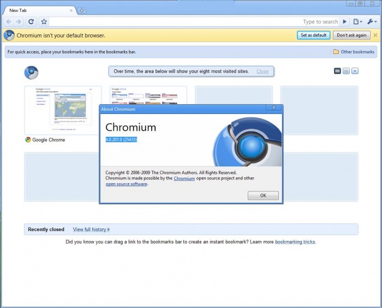
Task: Click the Back navigation arrow
Action: [x=9, y=22]
